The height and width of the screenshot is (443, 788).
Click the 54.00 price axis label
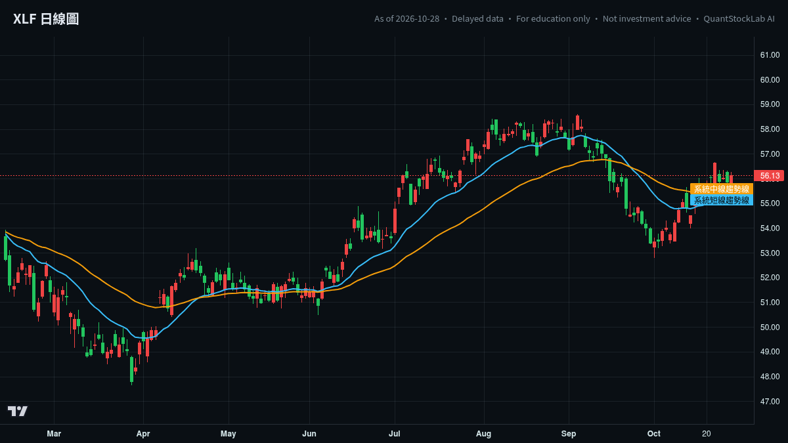click(x=770, y=228)
